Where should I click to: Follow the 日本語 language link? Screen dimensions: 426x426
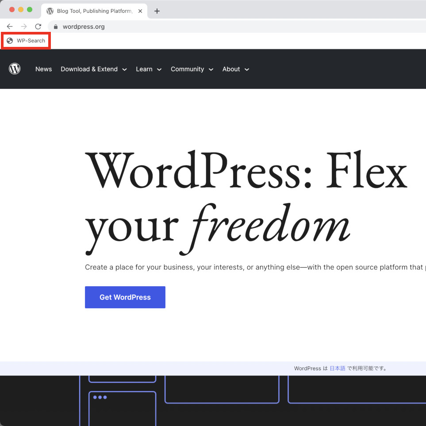tap(337, 368)
